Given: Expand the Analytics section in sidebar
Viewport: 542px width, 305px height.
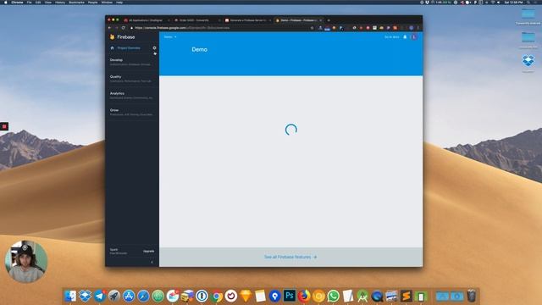Looking at the screenshot, I should (x=132, y=96).
